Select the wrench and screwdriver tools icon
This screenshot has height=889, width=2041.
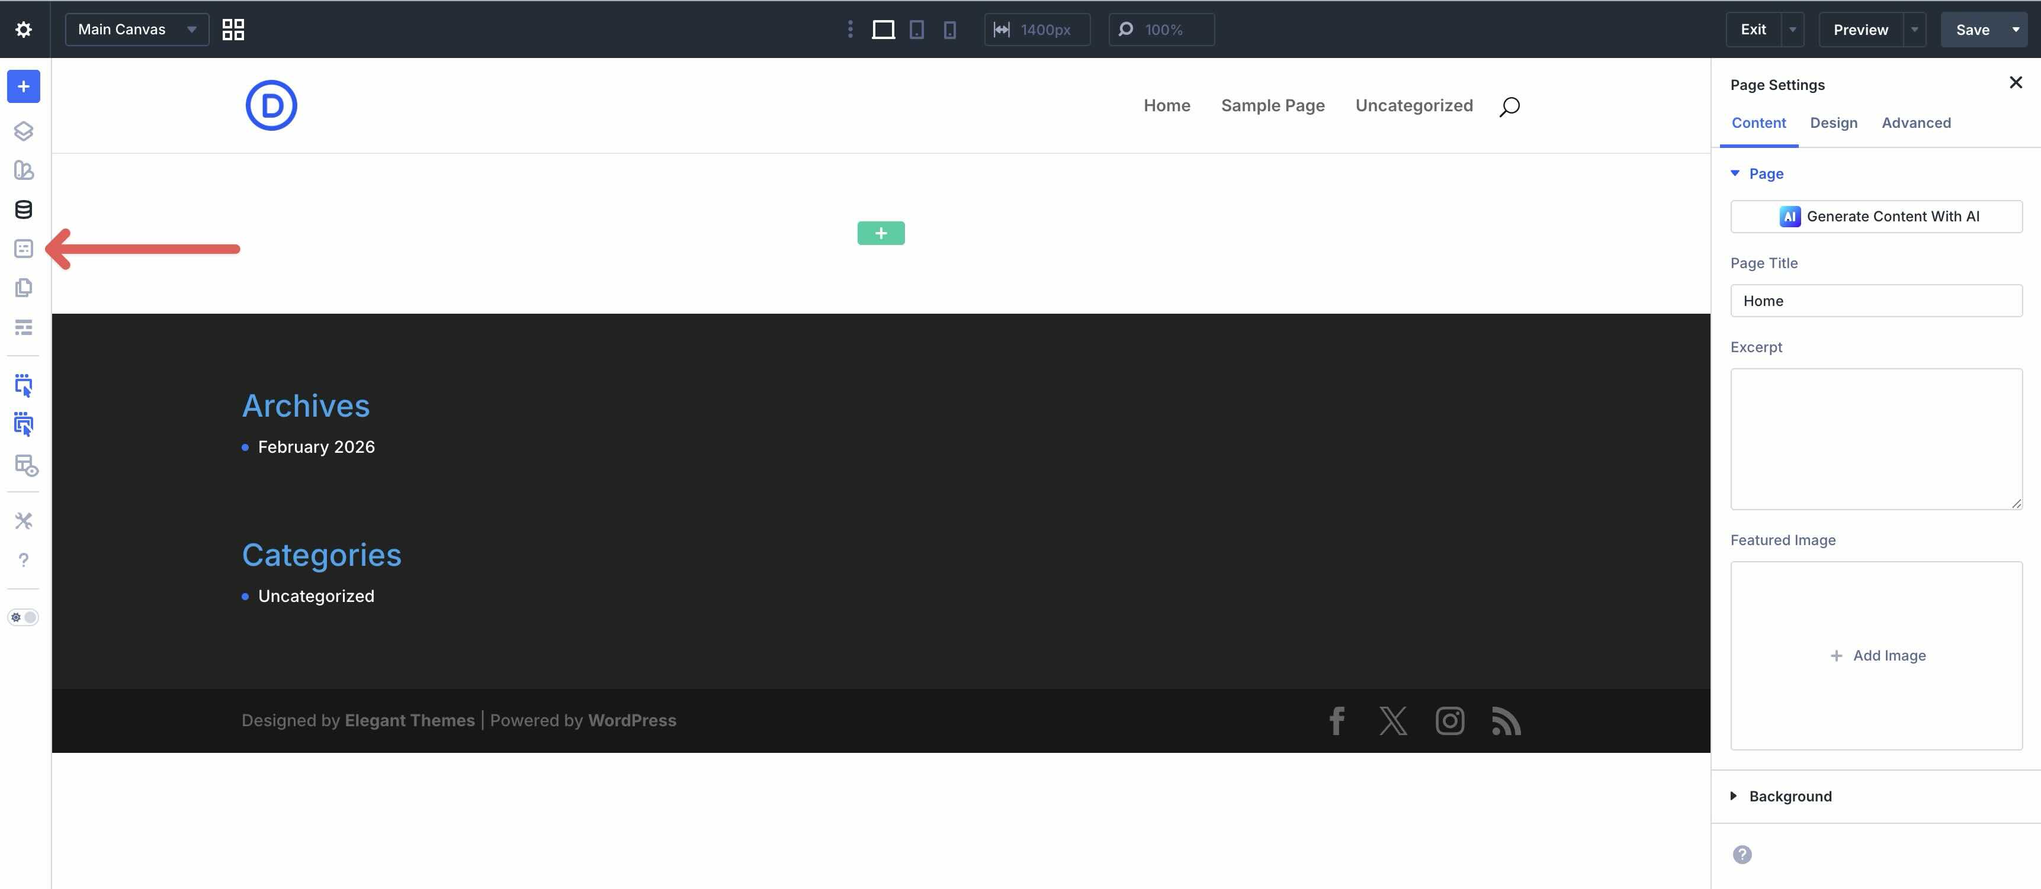point(23,520)
